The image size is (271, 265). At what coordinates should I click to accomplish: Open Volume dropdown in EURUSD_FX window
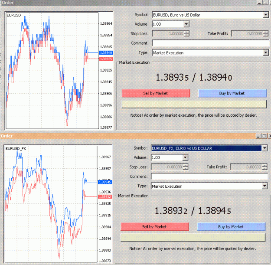tap(185, 157)
